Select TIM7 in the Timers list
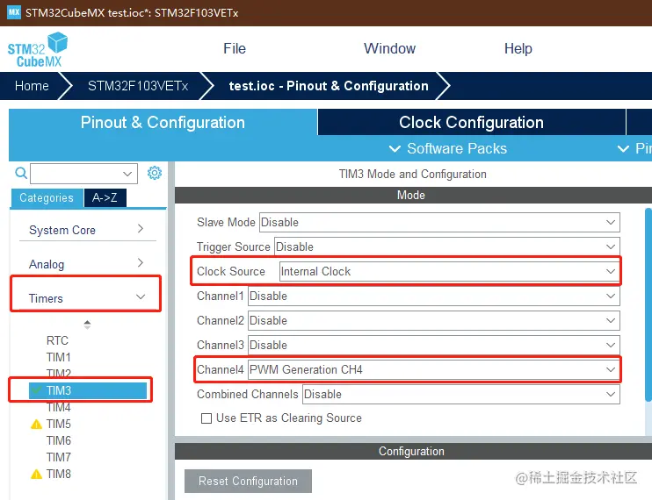 59,457
